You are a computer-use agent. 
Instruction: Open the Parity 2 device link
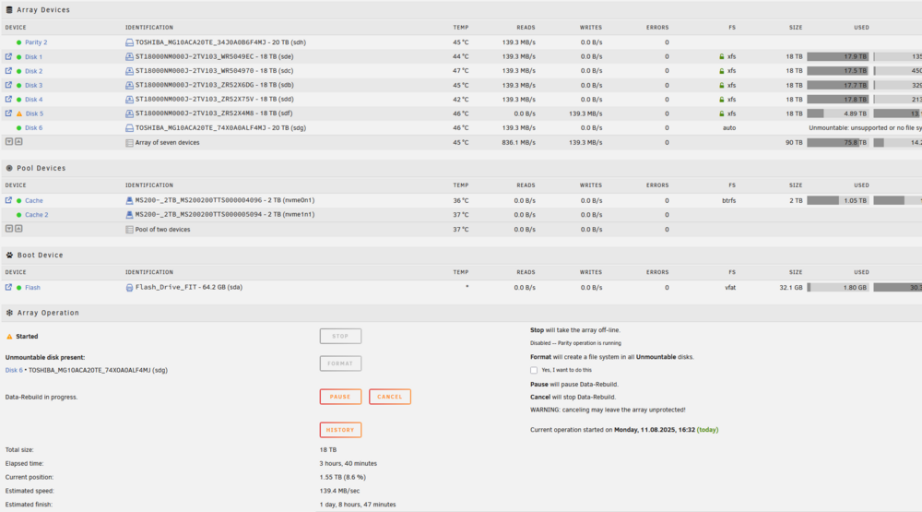[36, 42]
